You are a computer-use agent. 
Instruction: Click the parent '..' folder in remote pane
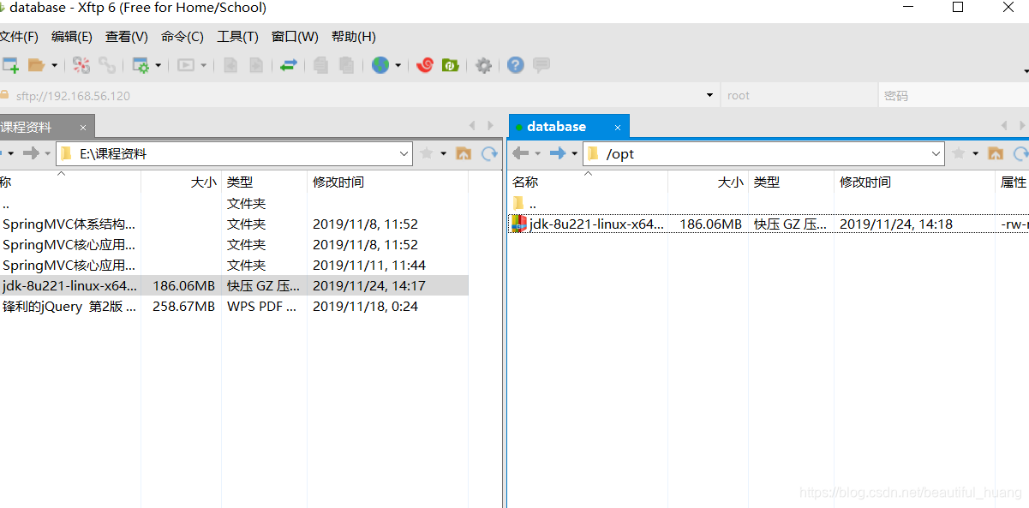[524, 204]
